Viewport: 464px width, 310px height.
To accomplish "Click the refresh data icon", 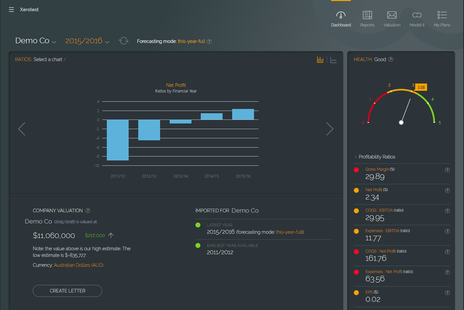I will 123,41.
